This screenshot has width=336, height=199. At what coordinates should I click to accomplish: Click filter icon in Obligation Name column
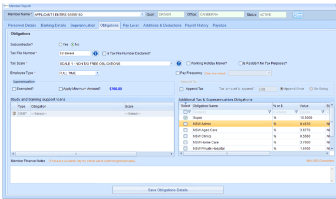click(x=269, y=112)
